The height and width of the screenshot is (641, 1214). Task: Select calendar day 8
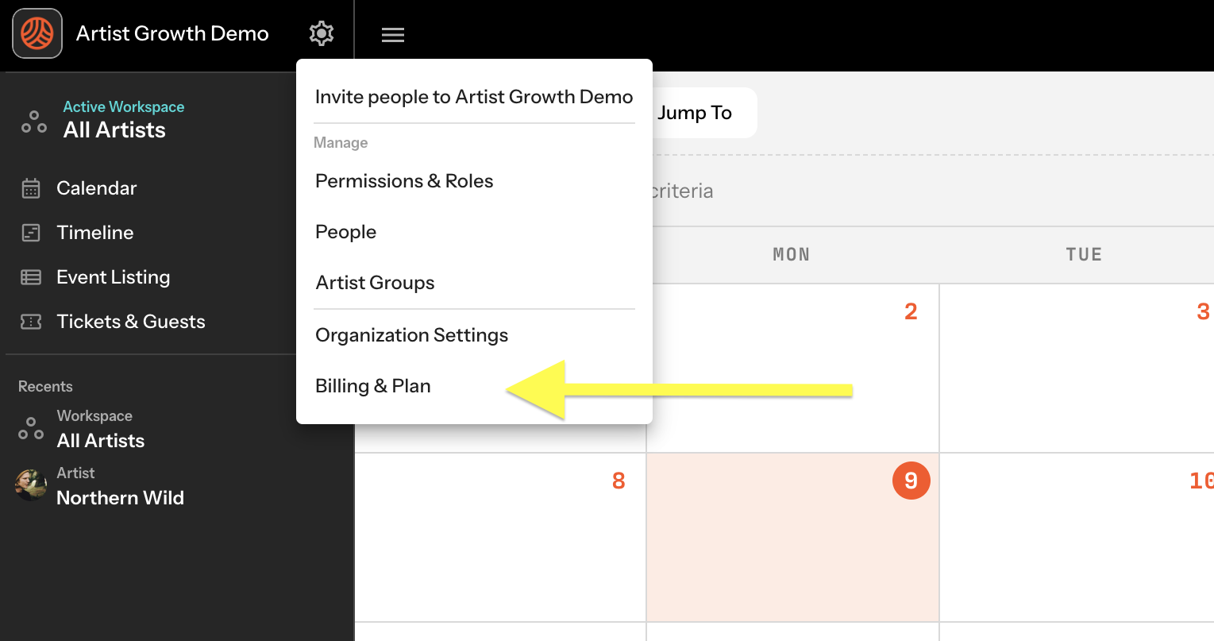click(x=619, y=481)
